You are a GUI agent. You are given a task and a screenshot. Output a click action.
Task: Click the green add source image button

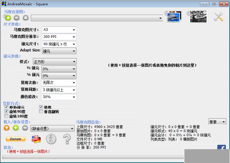(x=8, y=18)
